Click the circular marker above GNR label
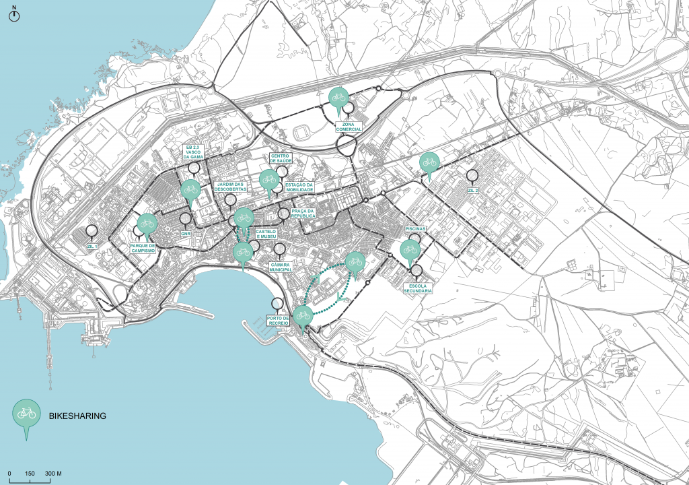The width and height of the screenshot is (689, 485). 186,218
